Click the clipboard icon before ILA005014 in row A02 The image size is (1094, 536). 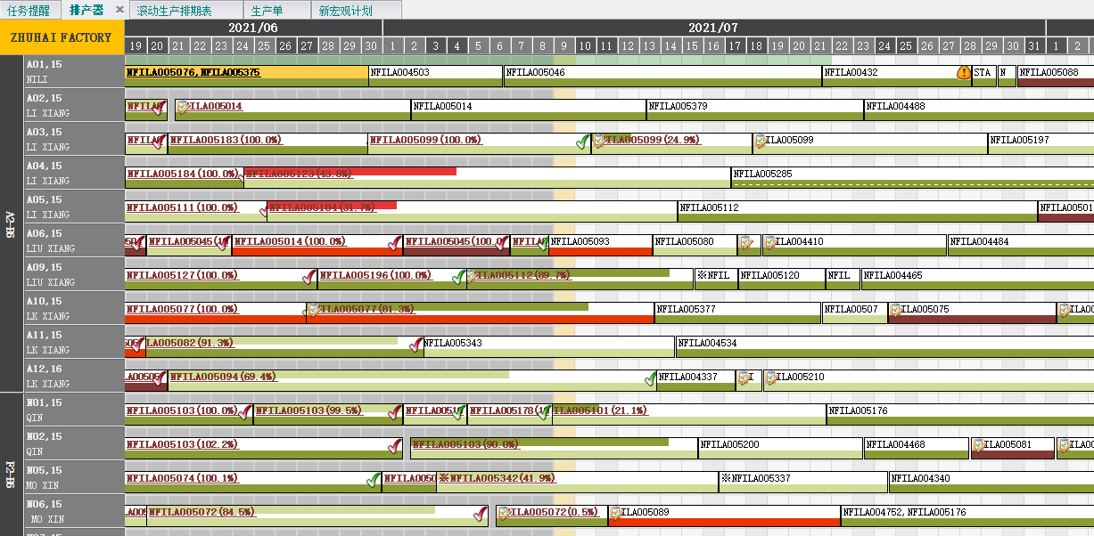click(183, 107)
